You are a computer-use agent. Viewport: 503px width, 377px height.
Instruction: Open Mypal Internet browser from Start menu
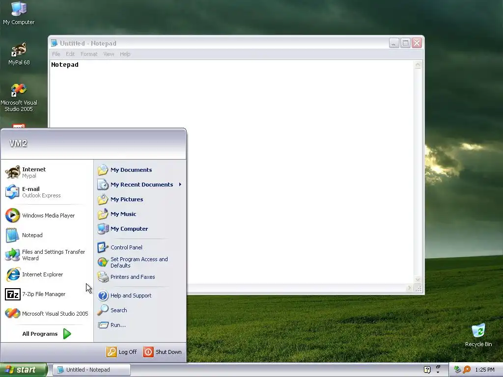(x=47, y=172)
